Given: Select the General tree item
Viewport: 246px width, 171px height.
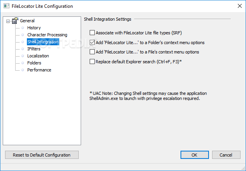Looking at the screenshot, I should coord(27,21).
